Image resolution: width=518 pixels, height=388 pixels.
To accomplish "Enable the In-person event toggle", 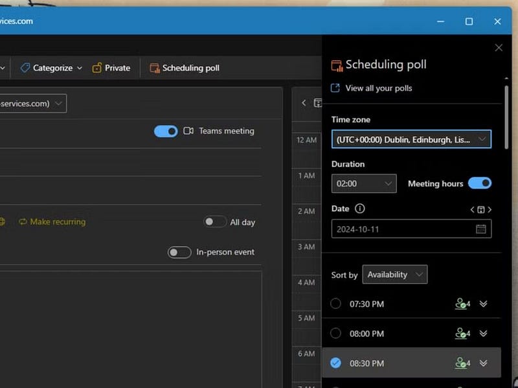I will 179,252.
